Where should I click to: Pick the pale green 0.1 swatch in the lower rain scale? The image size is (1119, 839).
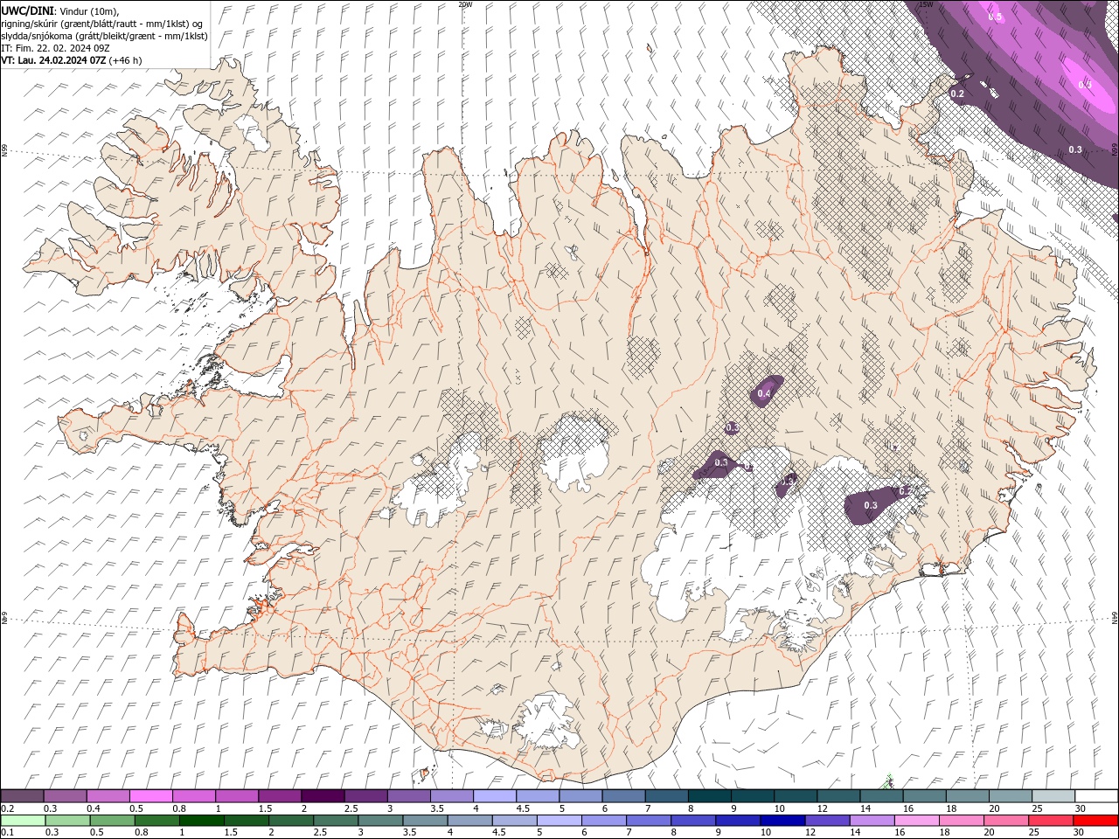(x=24, y=821)
